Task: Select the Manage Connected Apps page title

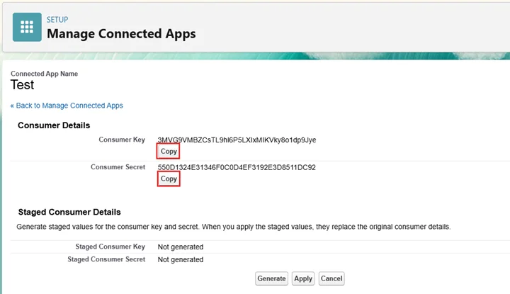Action: (x=121, y=33)
